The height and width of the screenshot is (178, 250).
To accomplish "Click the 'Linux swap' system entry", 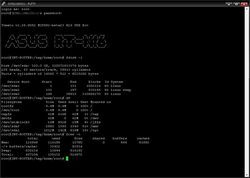I will 121,90.
